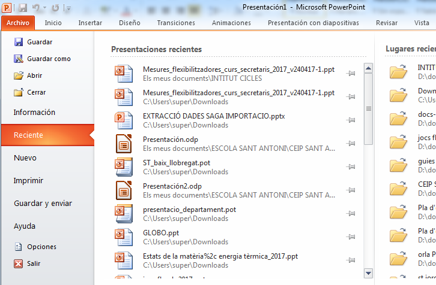Click the recent presentations scrollbar thumb
Image resolution: width=436 pixels, height=285 pixels.
pyautogui.click(x=368, y=109)
